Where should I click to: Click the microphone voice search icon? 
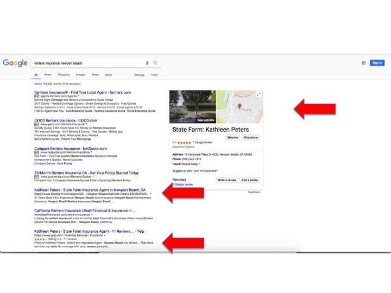pyautogui.click(x=147, y=63)
